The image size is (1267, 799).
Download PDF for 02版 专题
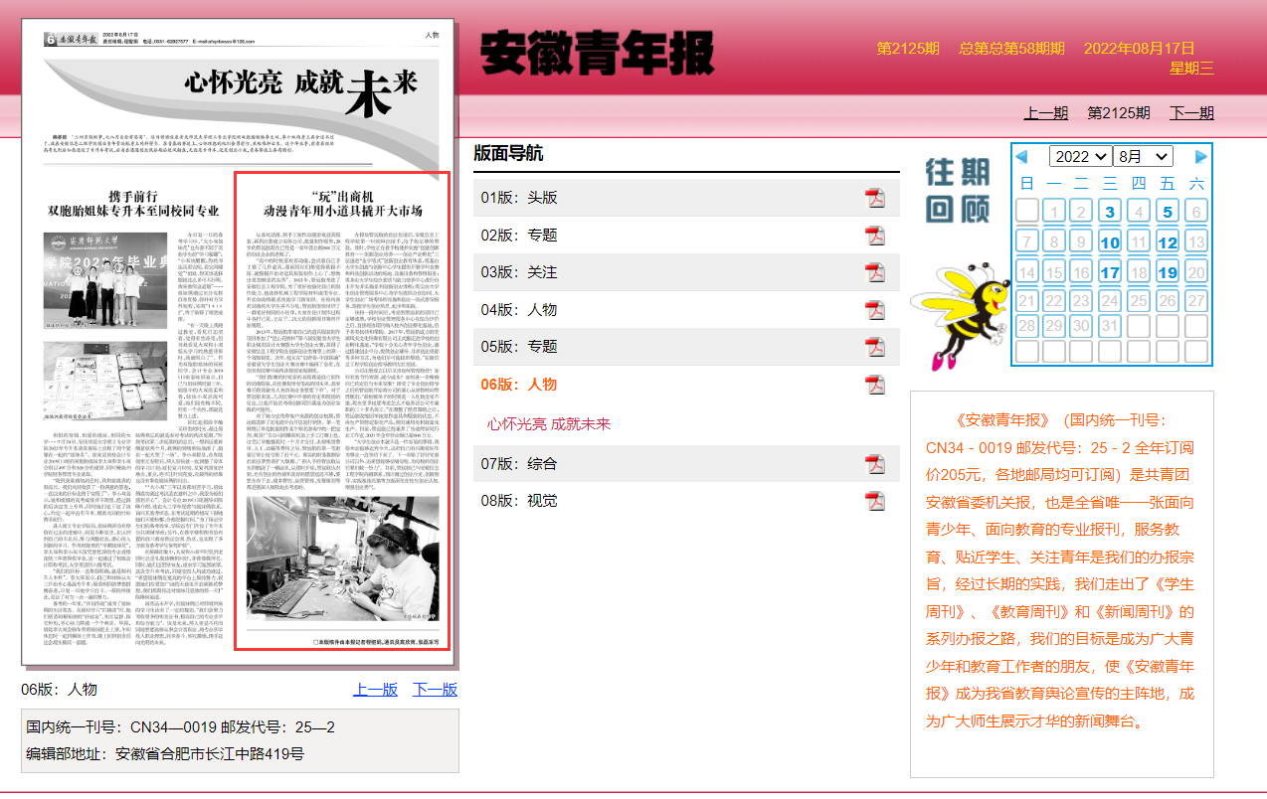[874, 236]
